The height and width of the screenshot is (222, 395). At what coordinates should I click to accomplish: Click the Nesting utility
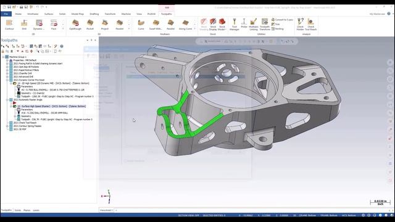(277, 29)
